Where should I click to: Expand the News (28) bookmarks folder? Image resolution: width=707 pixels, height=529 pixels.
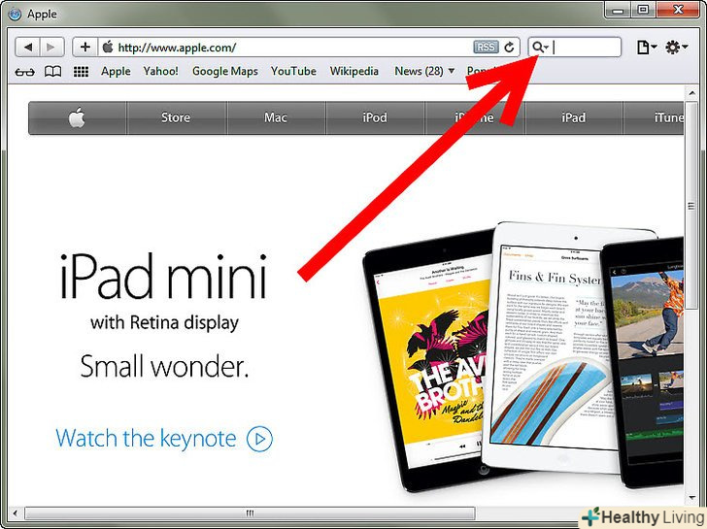click(424, 71)
